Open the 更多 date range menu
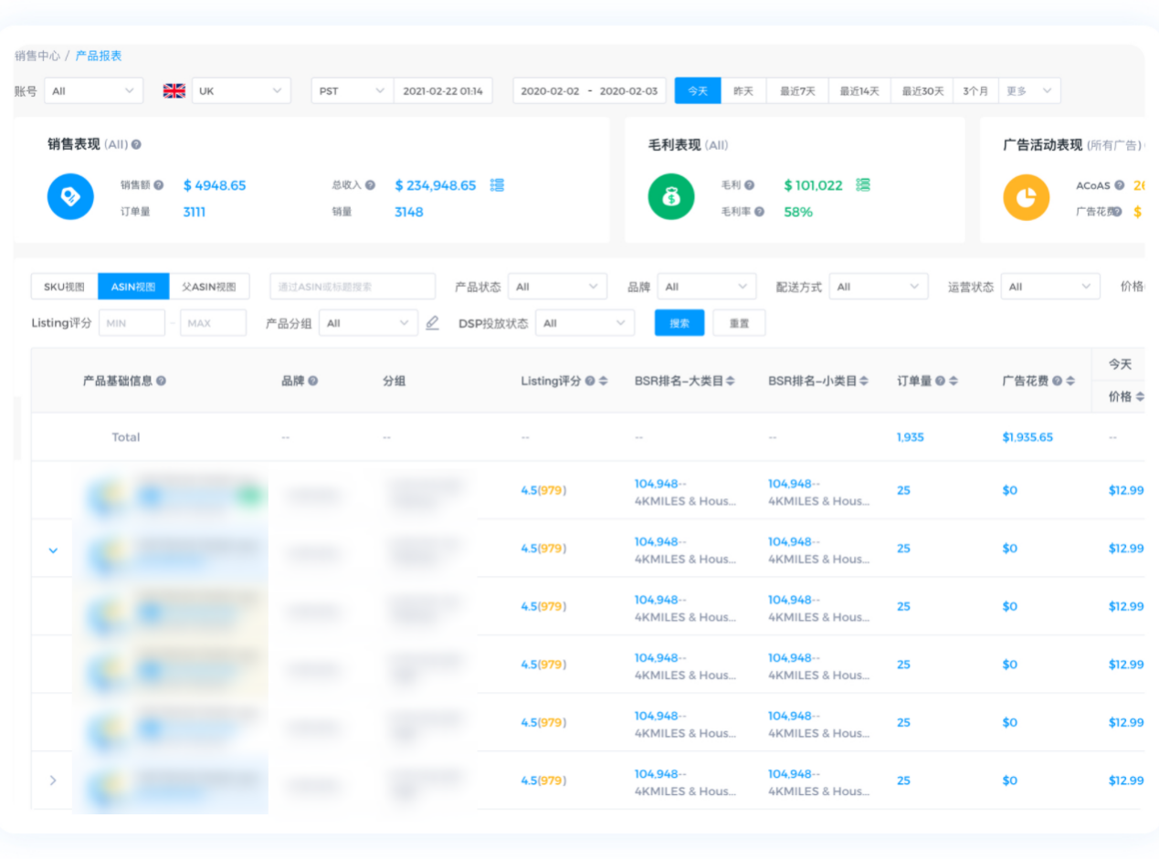 click(1029, 91)
